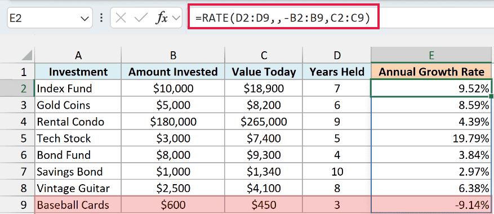
Task: Select the Savings Bond cell
Action: pos(78,172)
